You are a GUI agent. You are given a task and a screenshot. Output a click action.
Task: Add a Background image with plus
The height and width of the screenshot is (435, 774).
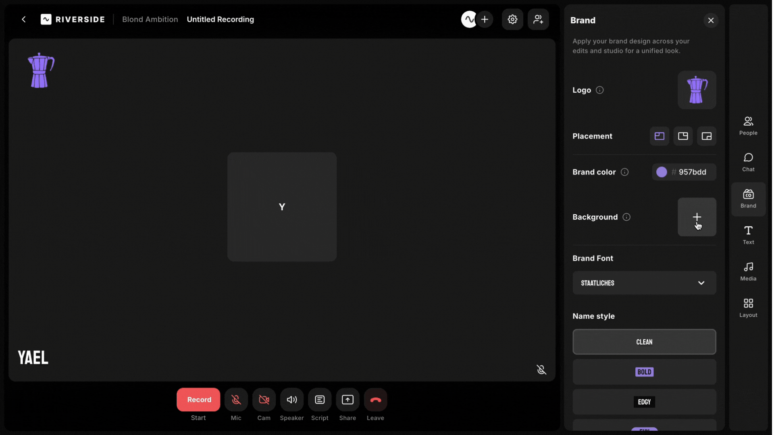[x=697, y=217]
